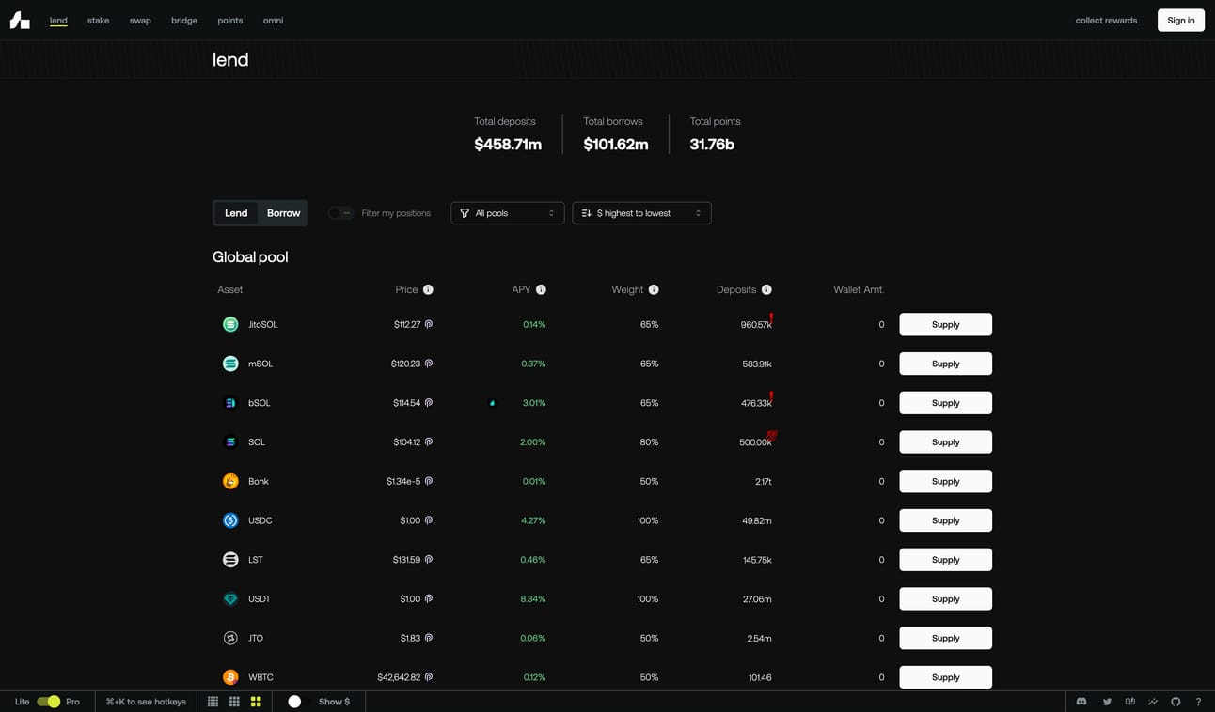Image resolution: width=1215 pixels, height=712 pixels.
Task: Open Weight info icon in table header
Action: point(654,289)
